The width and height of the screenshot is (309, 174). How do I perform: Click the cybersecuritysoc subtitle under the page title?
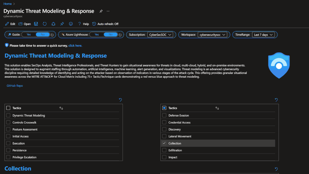[13, 16]
